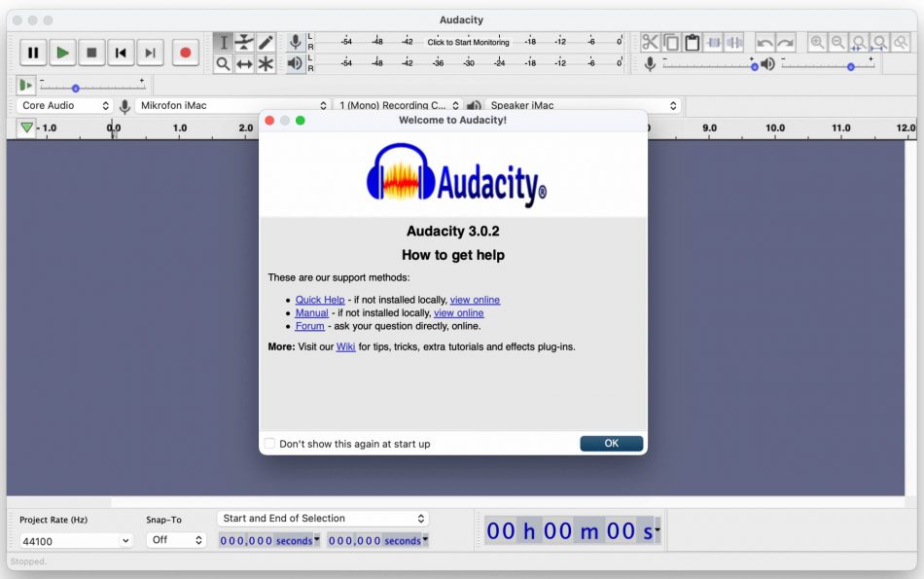Open the Forum link
The height and width of the screenshot is (579, 924).
pyautogui.click(x=310, y=325)
